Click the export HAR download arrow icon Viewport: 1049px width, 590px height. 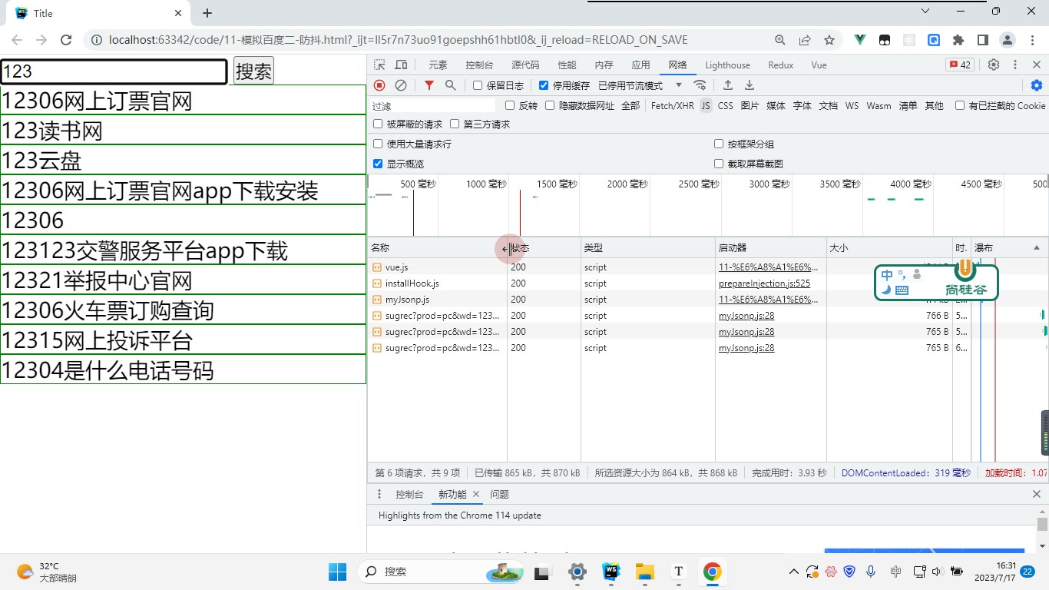point(750,85)
